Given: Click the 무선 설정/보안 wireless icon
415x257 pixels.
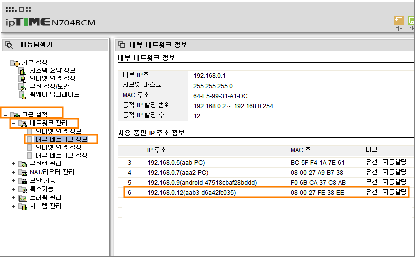Looking at the screenshot, I should click(23, 87).
